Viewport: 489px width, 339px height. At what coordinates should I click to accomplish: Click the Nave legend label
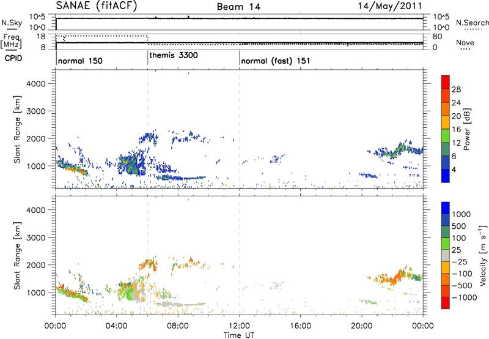point(465,43)
